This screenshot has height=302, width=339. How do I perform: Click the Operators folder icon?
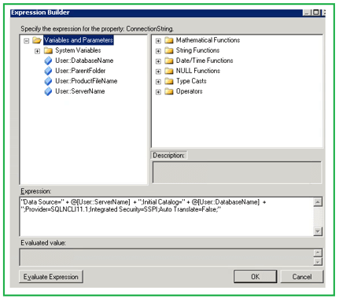click(169, 91)
